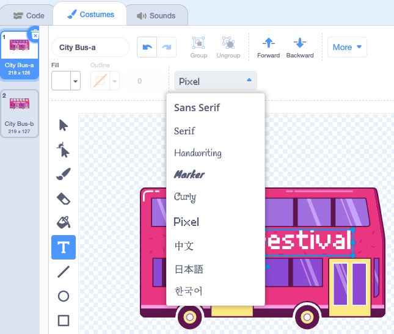
Task: Click the Undo arrow button
Action: [147, 47]
